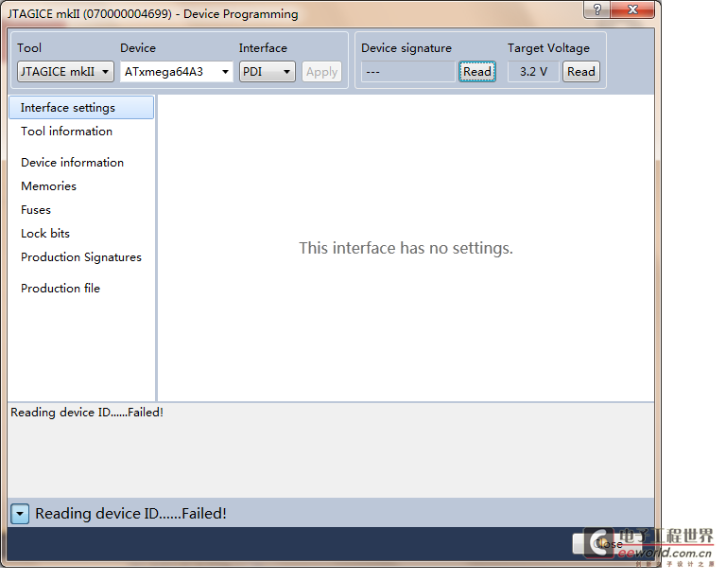This screenshot has height=581, width=726.
Task: Open the Tool information page
Action: [x=67, y=132]
